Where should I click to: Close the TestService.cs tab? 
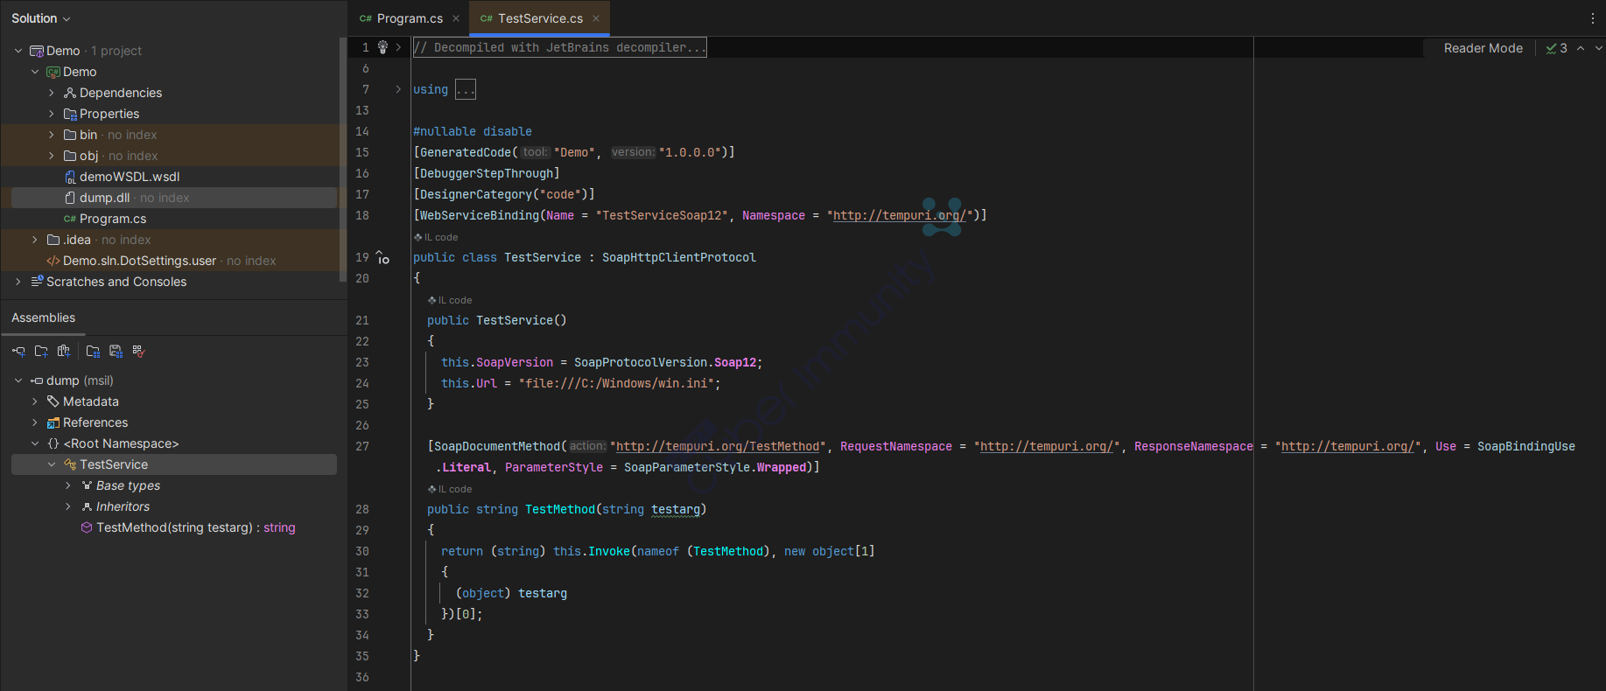tap(596, 18)
